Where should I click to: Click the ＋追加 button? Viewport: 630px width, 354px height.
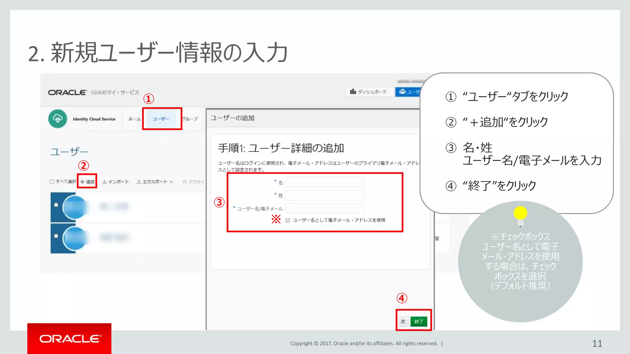(x=87, y=182)
